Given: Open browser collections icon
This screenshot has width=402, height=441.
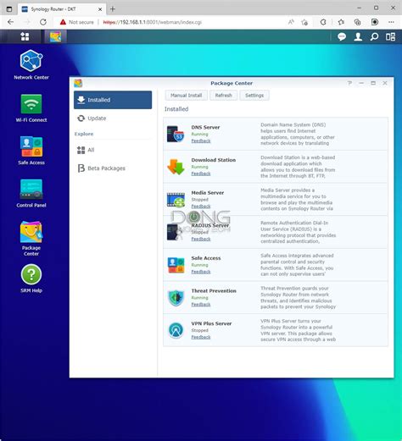Looking at the screenshot, I should tap(358, 22).
